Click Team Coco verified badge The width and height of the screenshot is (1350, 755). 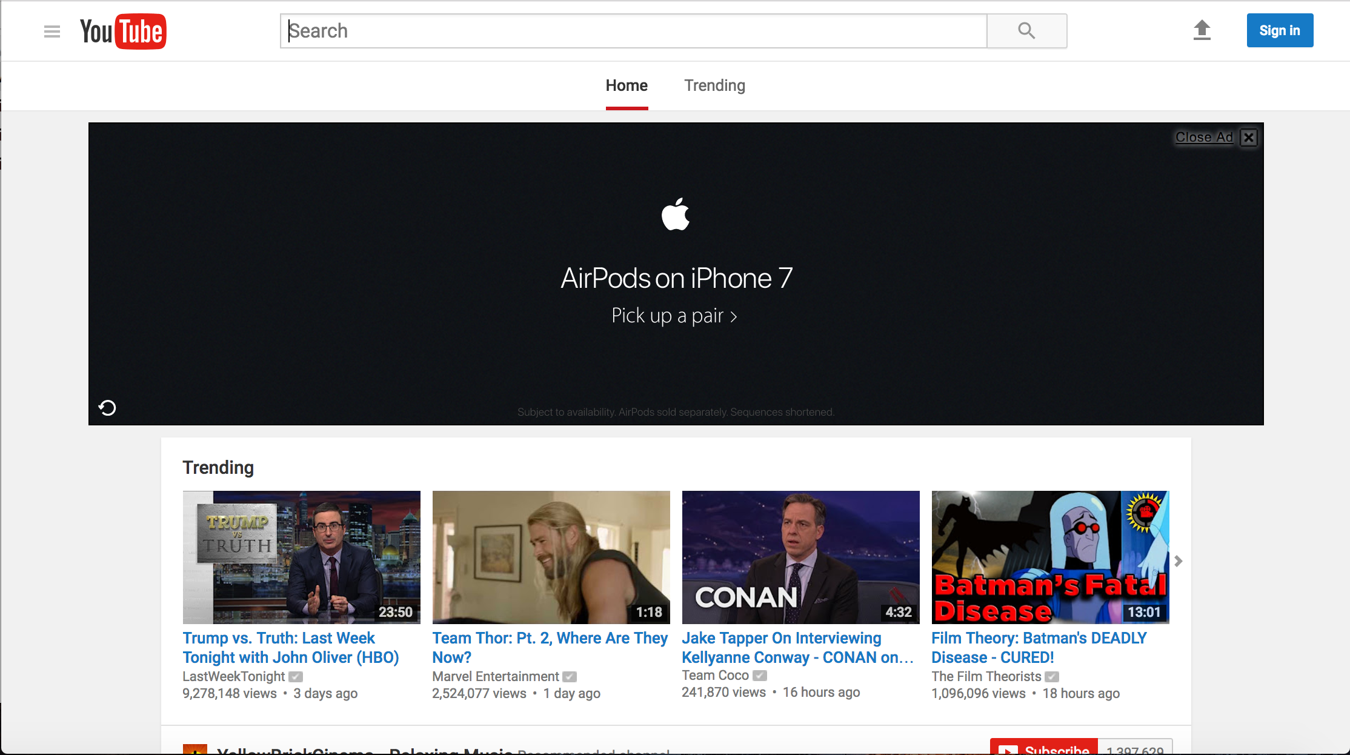760,676
